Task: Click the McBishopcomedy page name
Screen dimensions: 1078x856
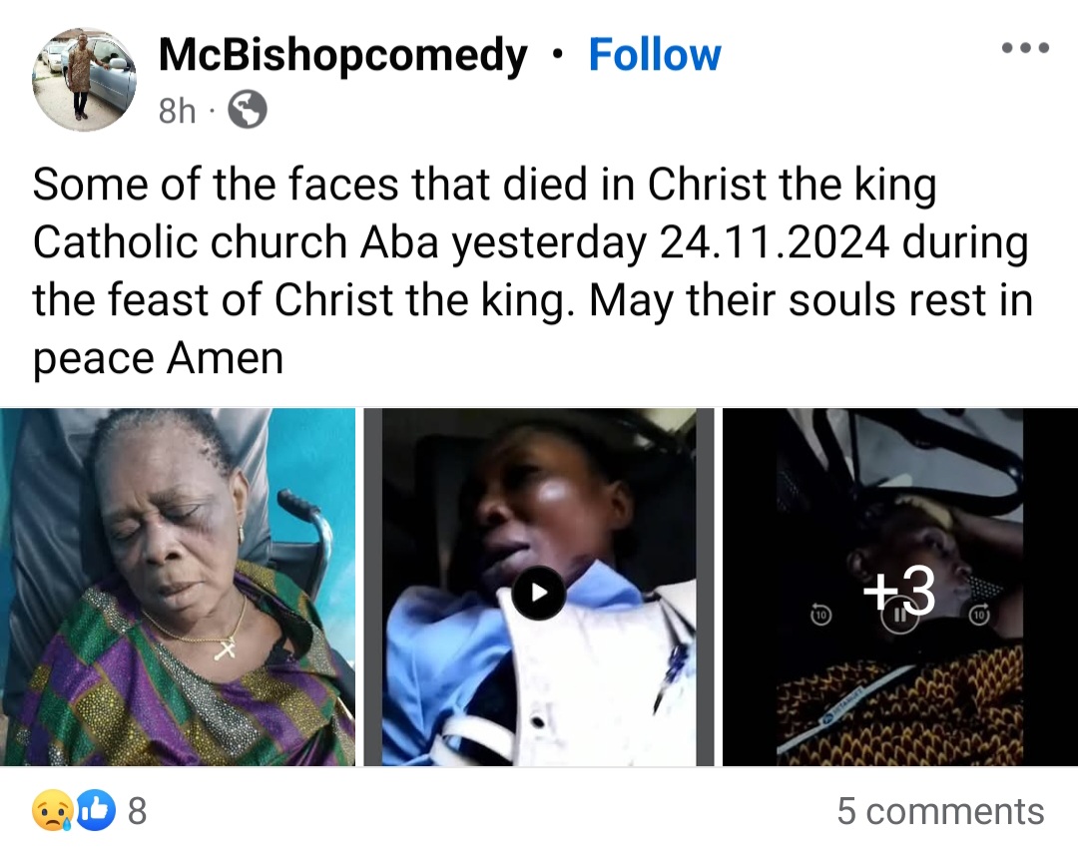Action: coord(342,55)
